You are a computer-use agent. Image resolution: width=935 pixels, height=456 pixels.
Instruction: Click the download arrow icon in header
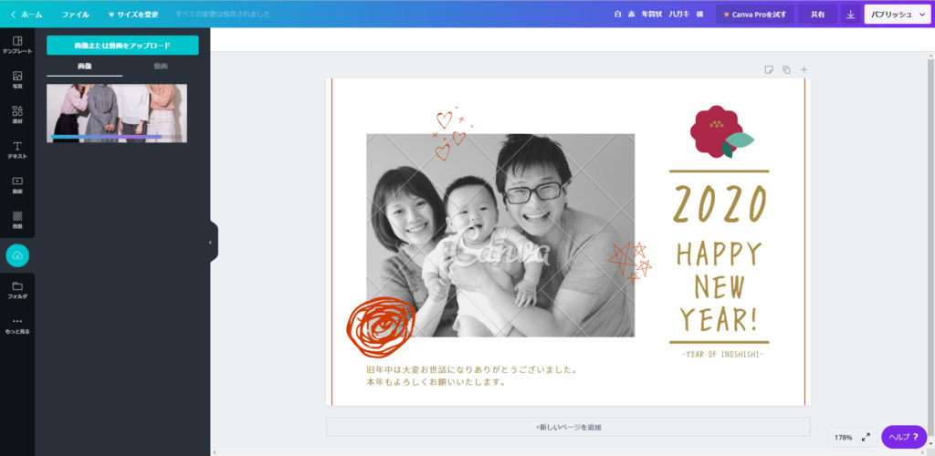[850, 15]
